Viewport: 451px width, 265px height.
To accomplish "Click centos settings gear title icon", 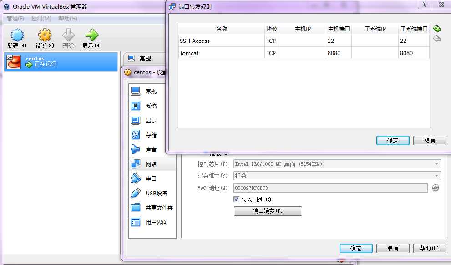I will tap(128, 72).
